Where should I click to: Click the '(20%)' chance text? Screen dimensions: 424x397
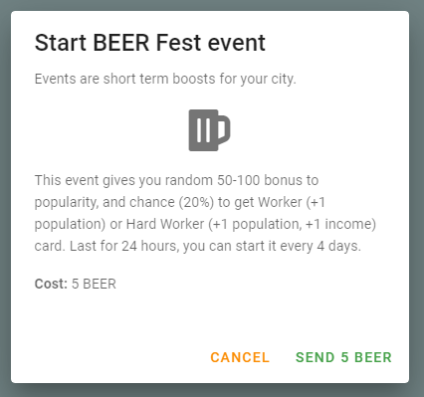pyautogui.click(x=196, y=202)
